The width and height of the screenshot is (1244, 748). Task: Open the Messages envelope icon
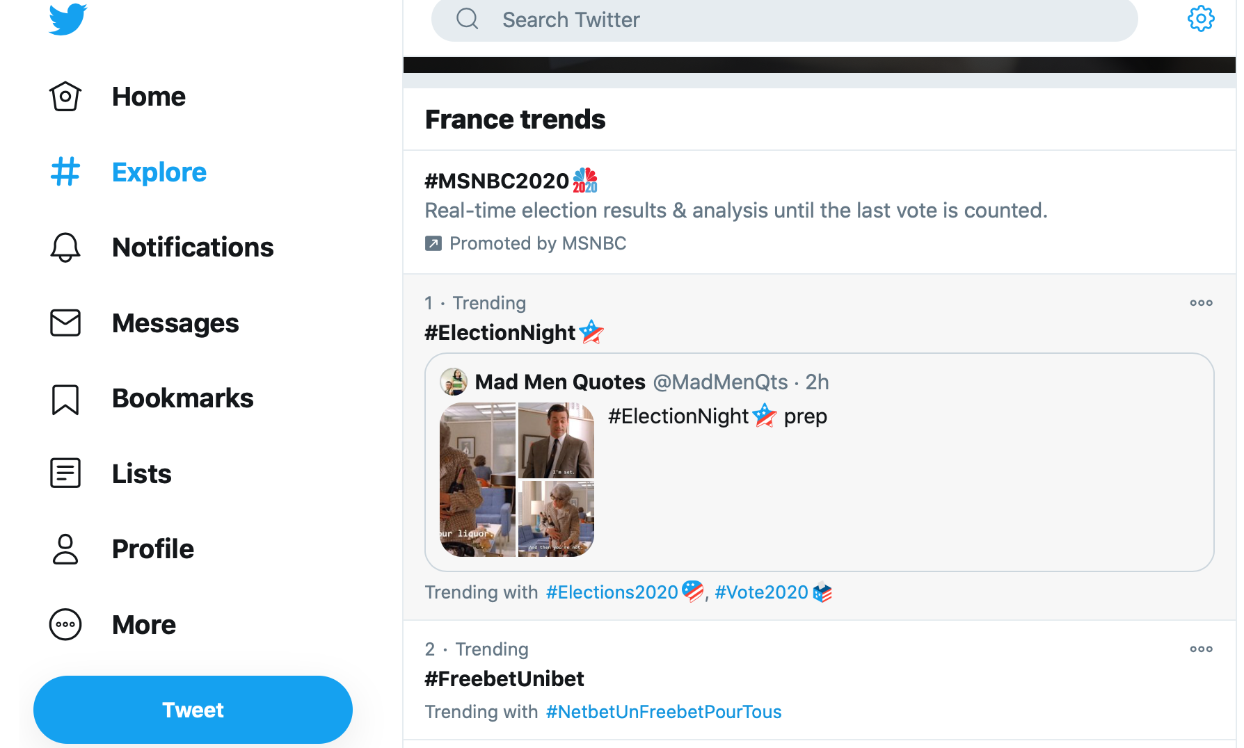65,323
